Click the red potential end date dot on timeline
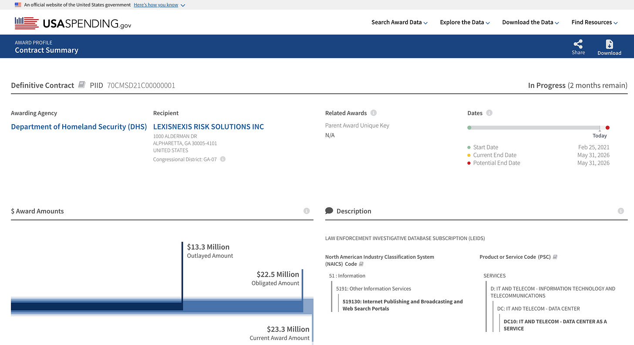Image resolution: width=634 pixels, height=345 pixels. click(x=607, y=128)
